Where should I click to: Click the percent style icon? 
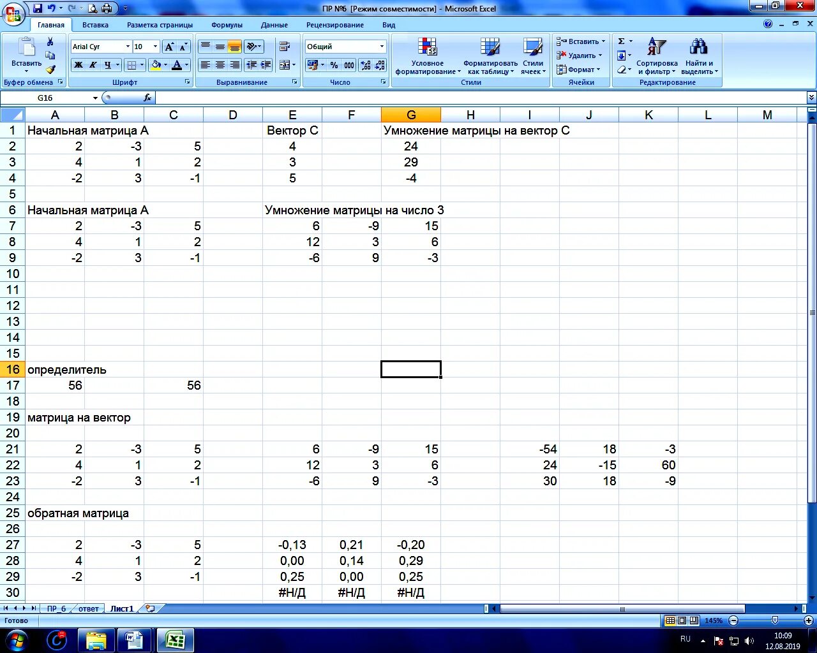tap(334, 65)
